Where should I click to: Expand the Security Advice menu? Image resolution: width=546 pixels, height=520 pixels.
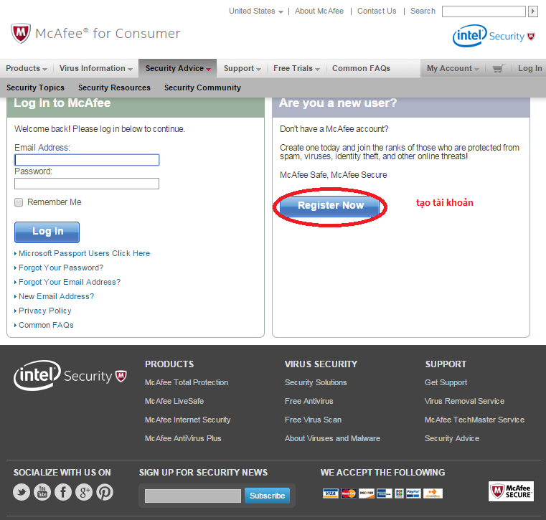click(x=178, y=68)
